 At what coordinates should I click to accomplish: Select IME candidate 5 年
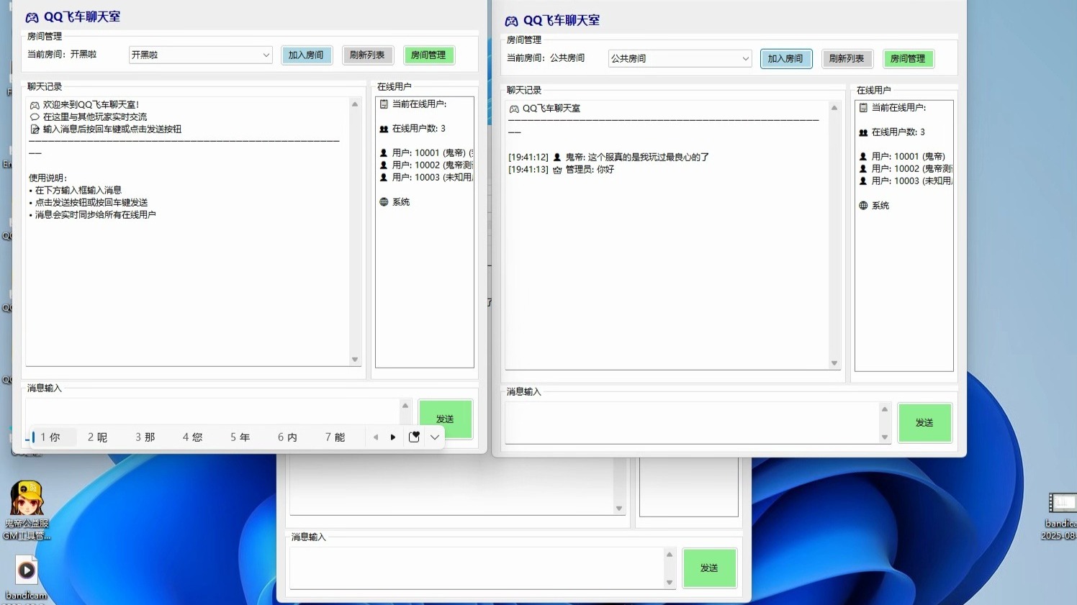[240, 437]
